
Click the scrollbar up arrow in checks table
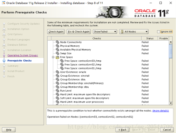(x=171, y=42)
